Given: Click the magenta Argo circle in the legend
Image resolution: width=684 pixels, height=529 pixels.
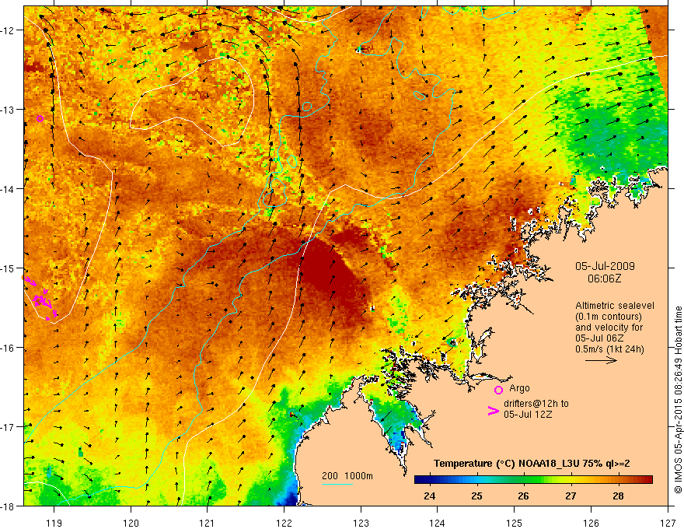Looking at the screenshot, I should tap(498, 390).
